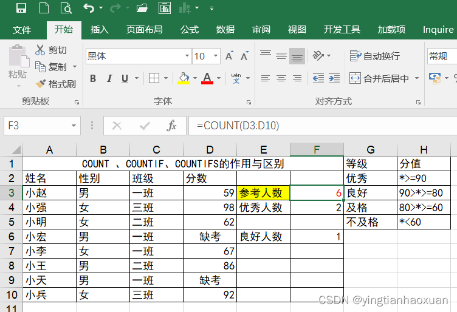457x312 pixels.
Task: Select all cells corner triangle
Action: click(16, 149)
